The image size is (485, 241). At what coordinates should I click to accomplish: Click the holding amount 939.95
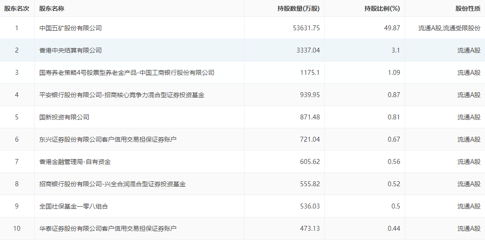tap(310, 95)
